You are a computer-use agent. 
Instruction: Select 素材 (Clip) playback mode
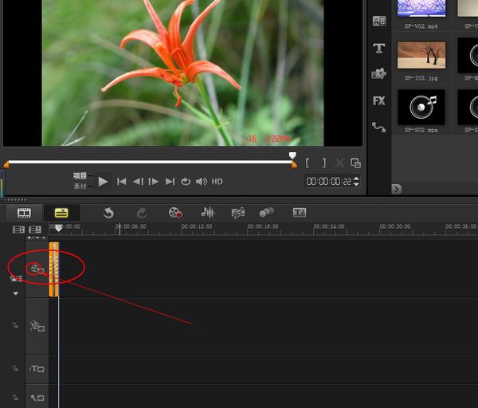(x=80, y=186)
